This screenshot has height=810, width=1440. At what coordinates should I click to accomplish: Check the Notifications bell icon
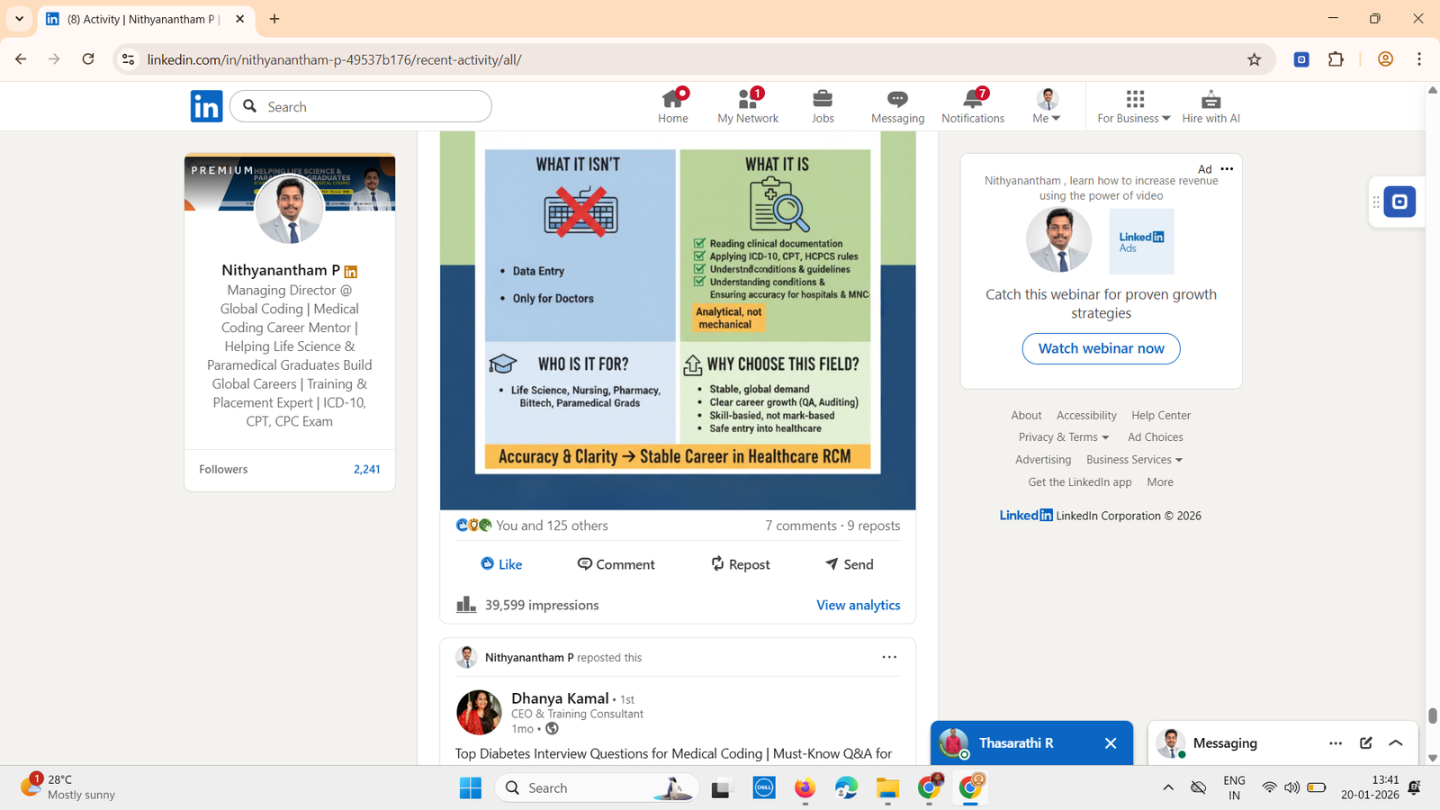pos(972,99)
